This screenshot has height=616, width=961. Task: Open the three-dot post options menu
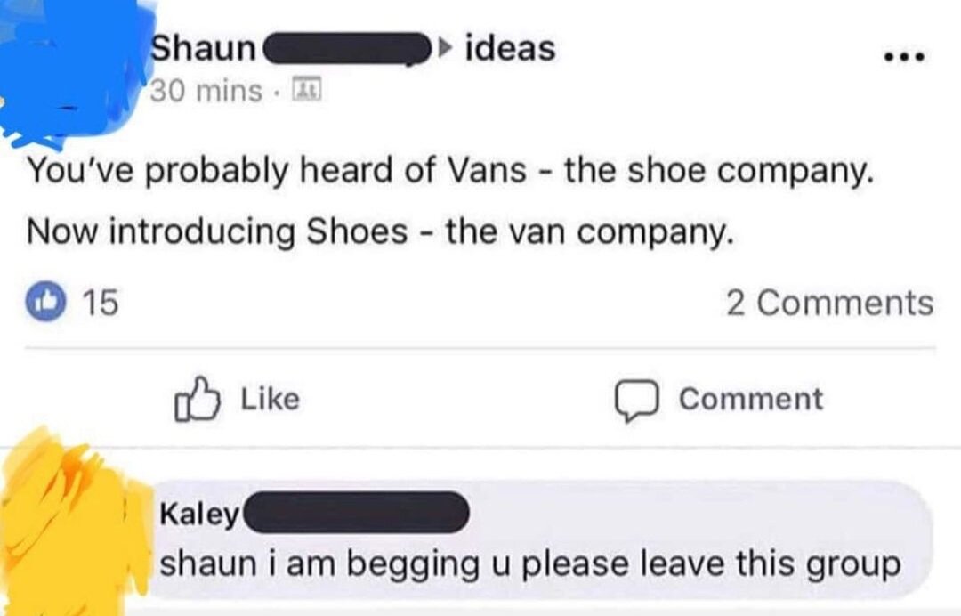[x=906, y=57]
